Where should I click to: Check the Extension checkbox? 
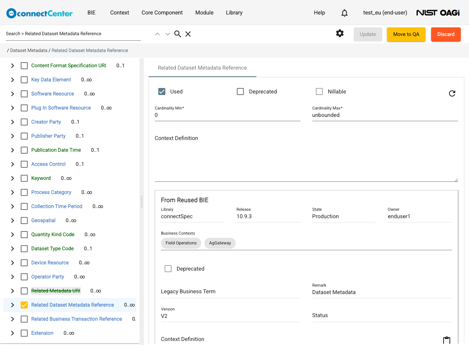pyautogui.click(x=24, y=333)
